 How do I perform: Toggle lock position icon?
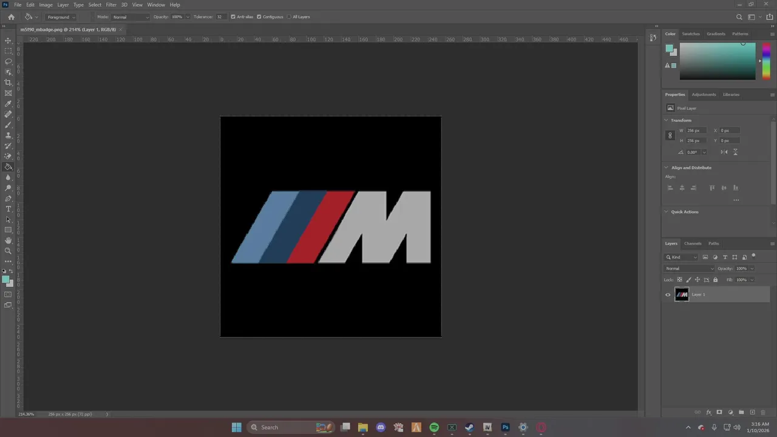click(697, 280)
